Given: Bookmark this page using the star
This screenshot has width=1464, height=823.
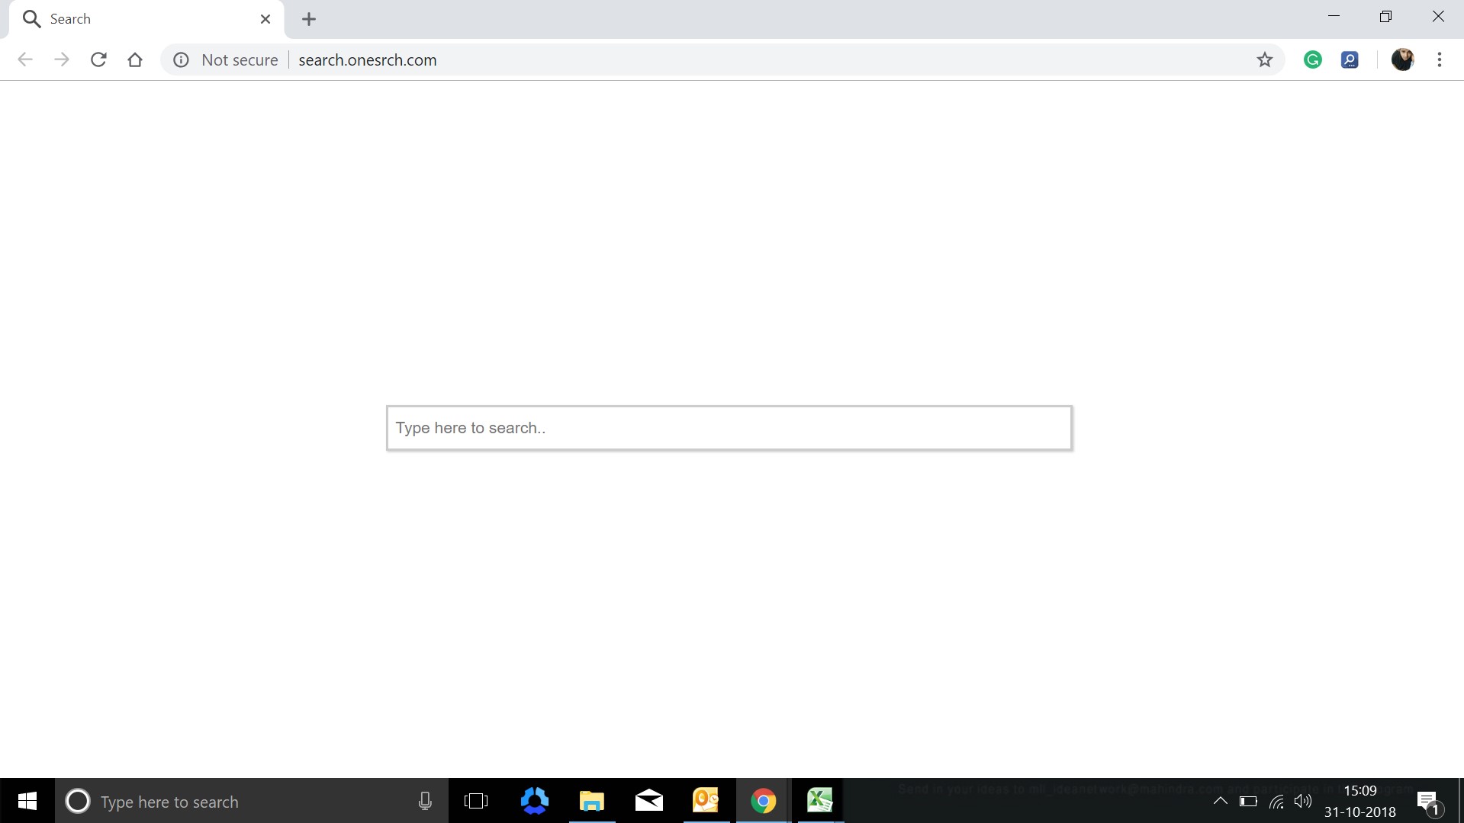Looking at the screenshot, I should point(1265,59).
